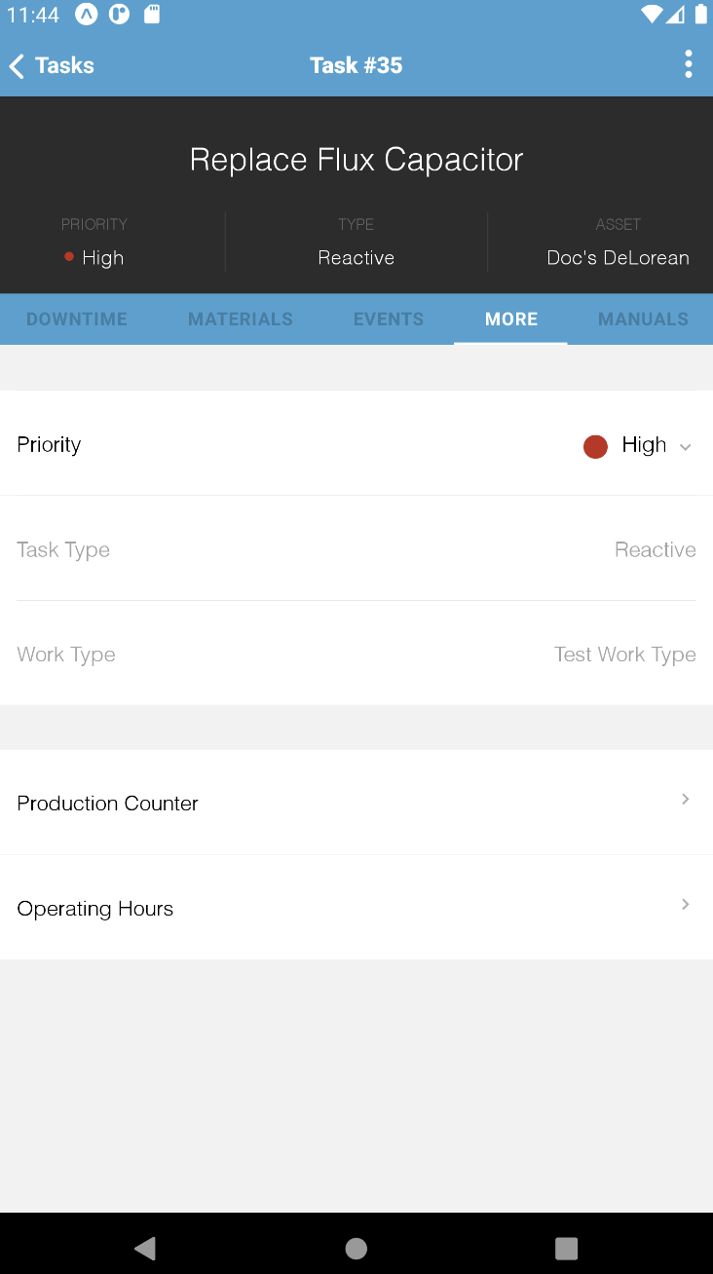Tap Android back navigation button

coord(145,1249)
